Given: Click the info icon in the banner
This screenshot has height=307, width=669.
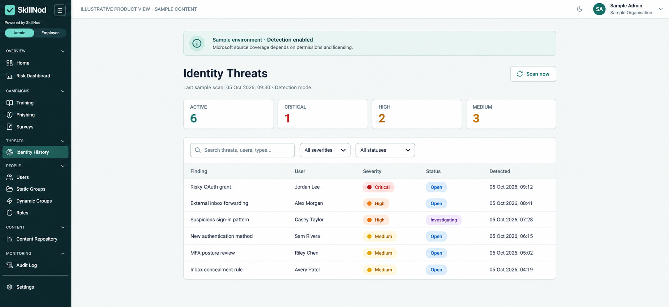Looking at the screenshot, I should pos(197,43).
